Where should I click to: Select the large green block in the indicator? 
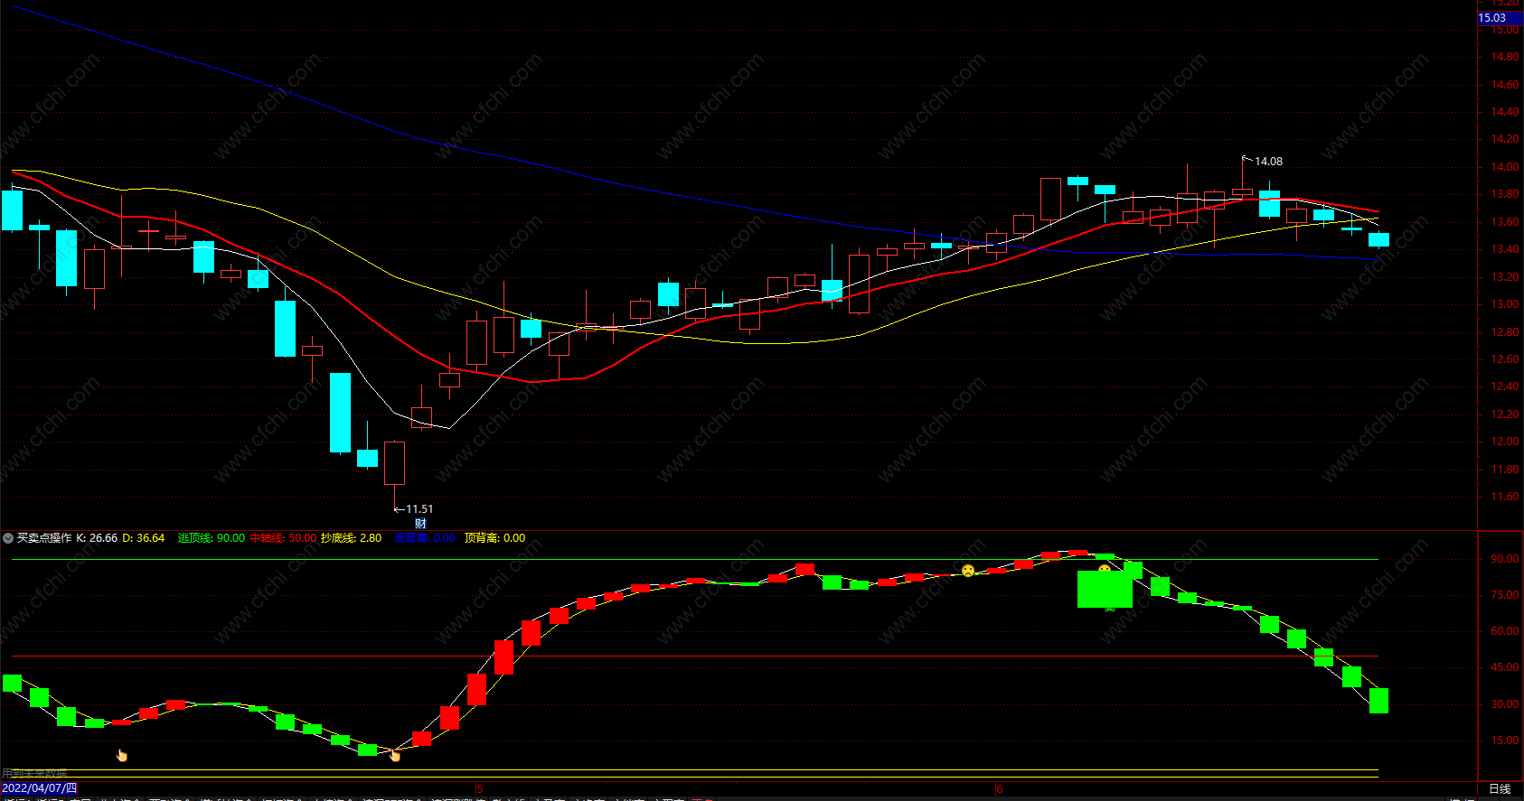coord(1105,589)
